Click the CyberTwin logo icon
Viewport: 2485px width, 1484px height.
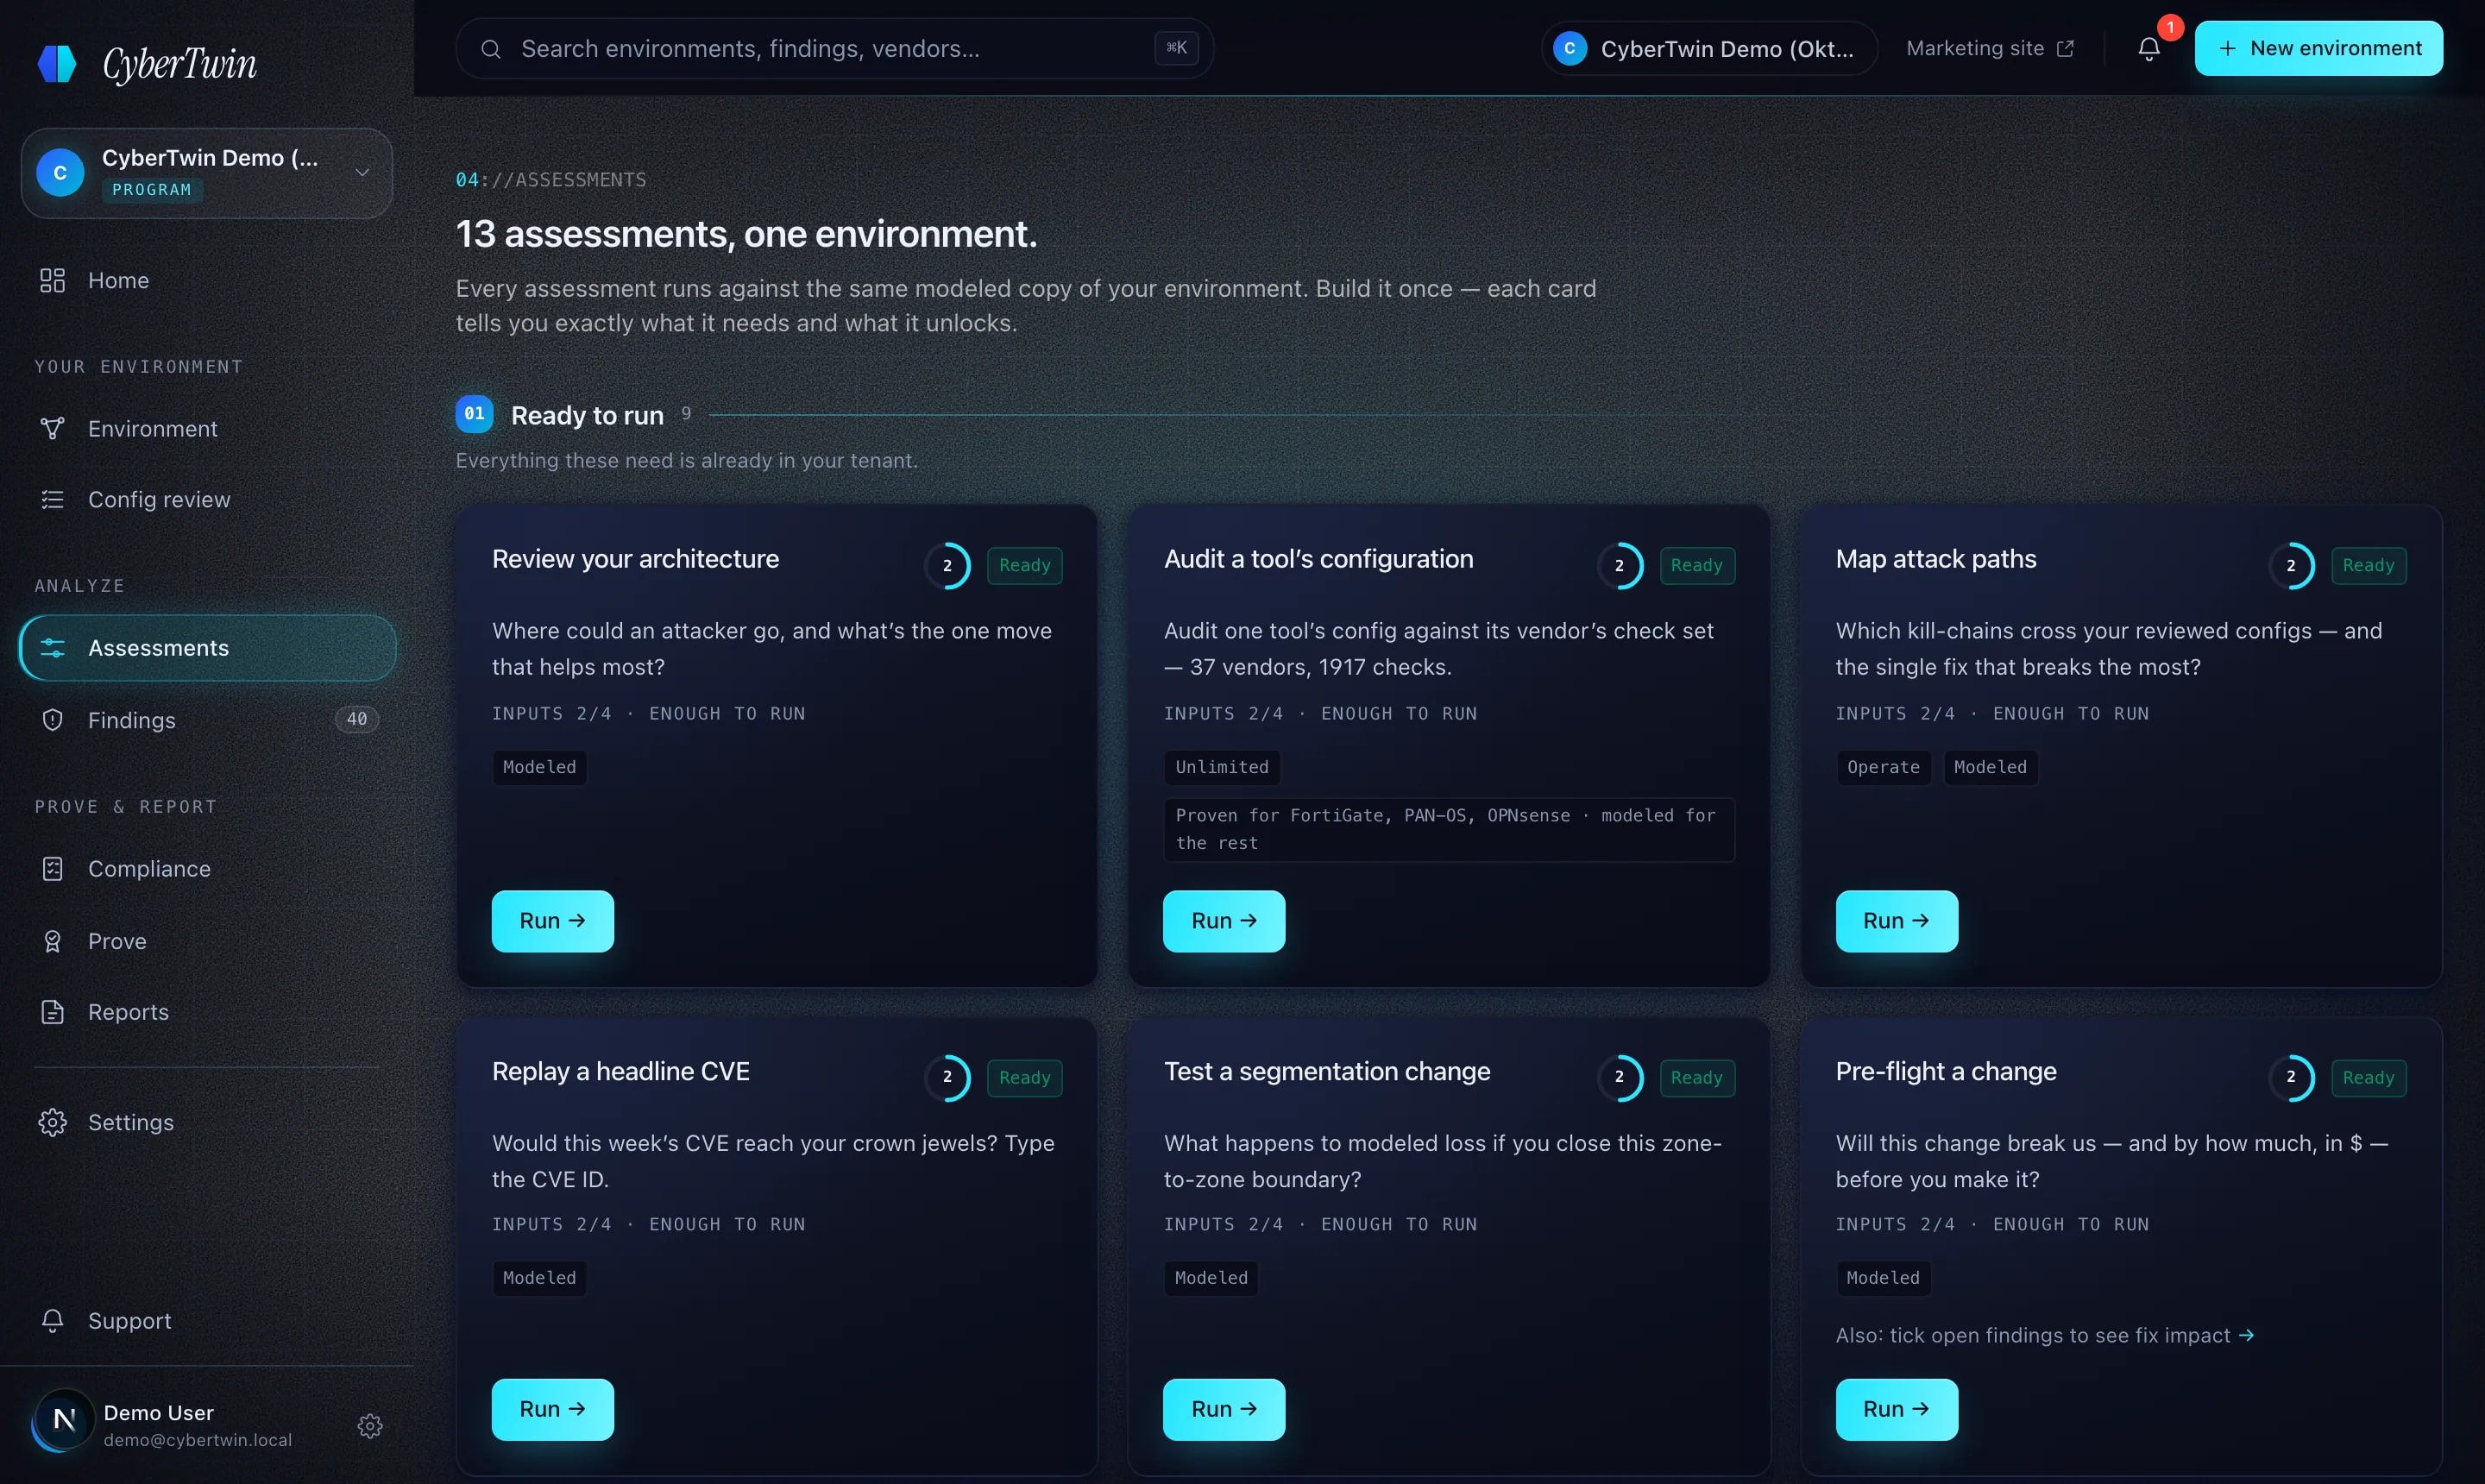point(57,63)
